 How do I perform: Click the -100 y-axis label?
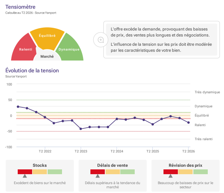click(8, 147)
